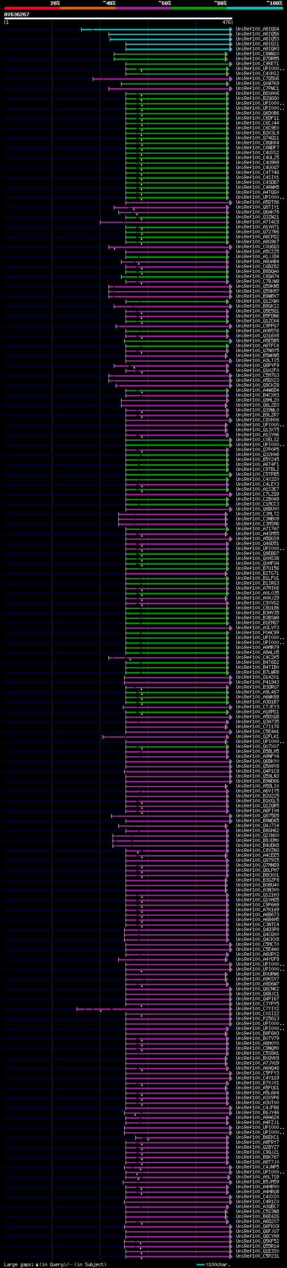Screen dimensions: 287x1268
Task: Select the UniRef100_A1RMS1 label
Action: (x=257, y=712)
